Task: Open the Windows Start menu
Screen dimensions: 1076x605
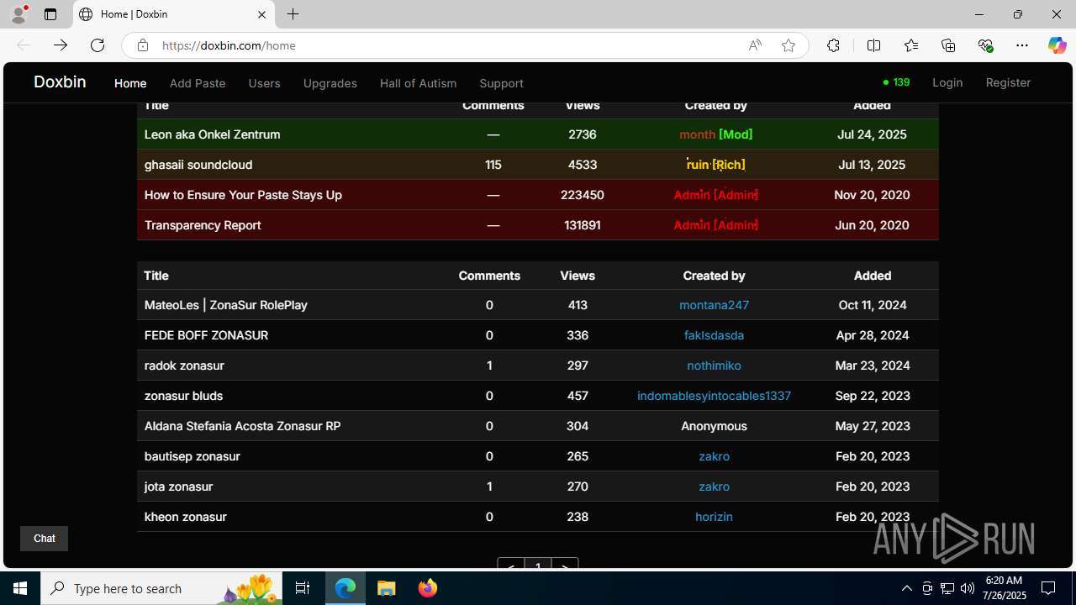Action: click(x=20, y=588)
